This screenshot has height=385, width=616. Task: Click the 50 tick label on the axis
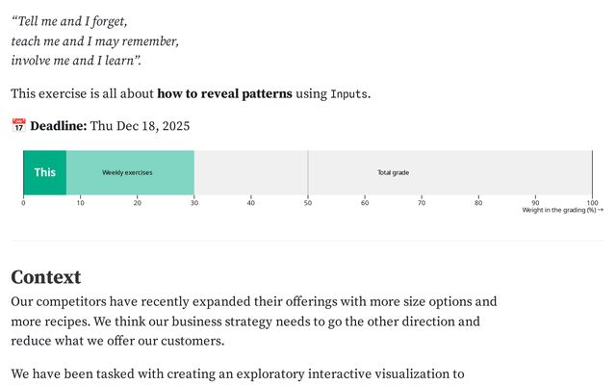[x=308, y=202]
